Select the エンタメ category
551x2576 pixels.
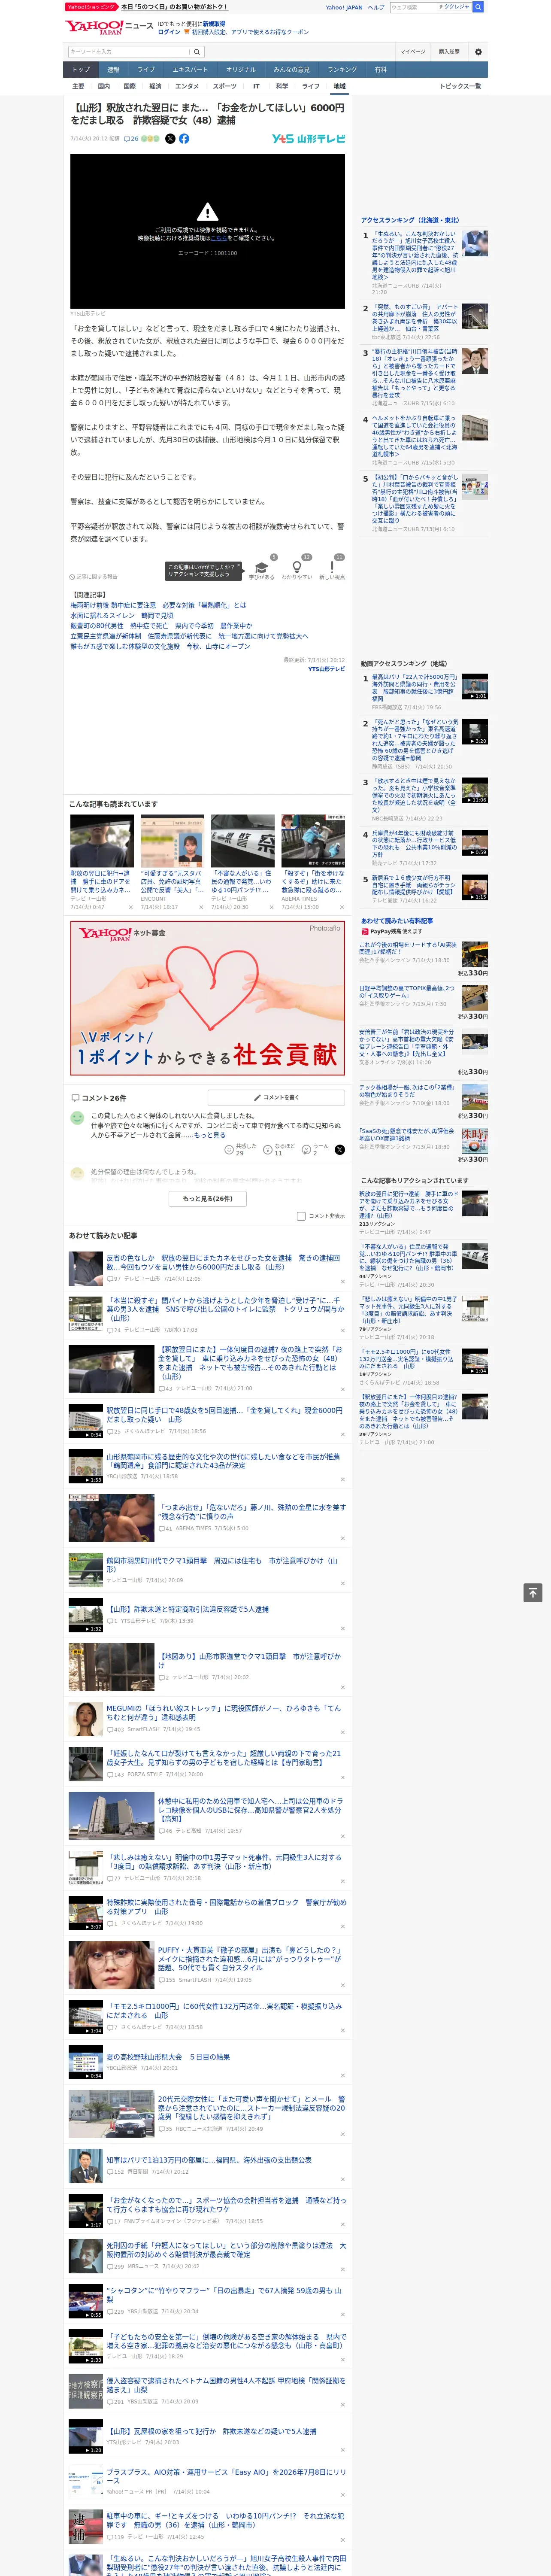click(x=187, y=86)
